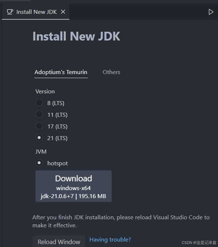Screen dimensions: 218x247
Task: Click the coffee cup icon in the tab
Action: [x=10, y=12]
